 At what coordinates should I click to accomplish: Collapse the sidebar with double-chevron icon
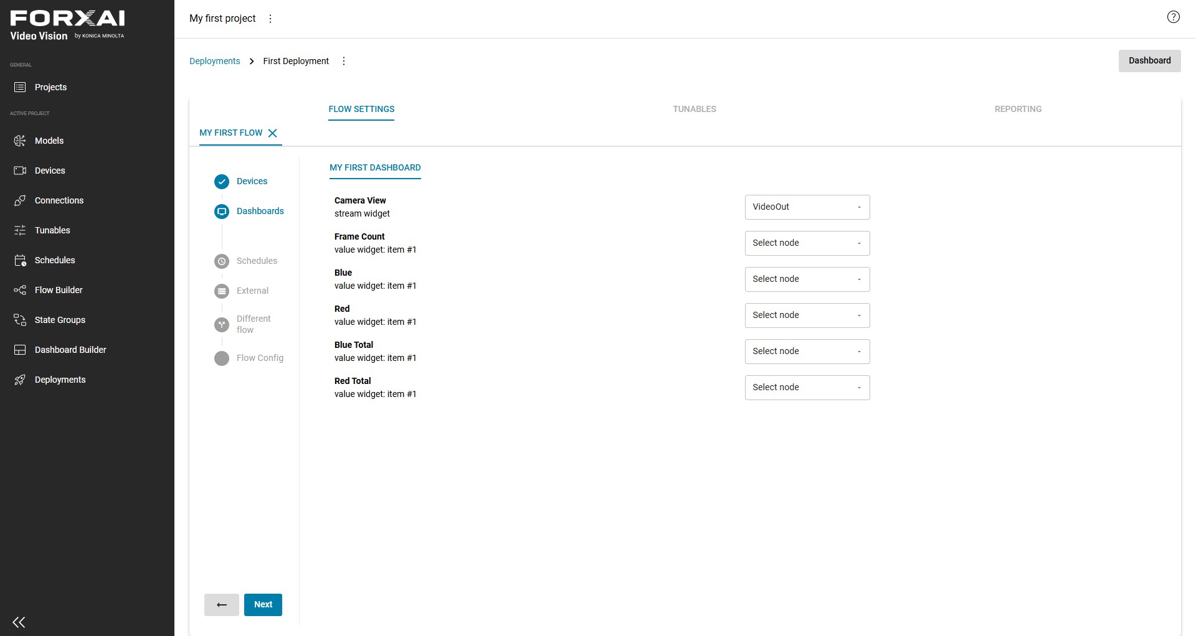[x=19, y=622]
